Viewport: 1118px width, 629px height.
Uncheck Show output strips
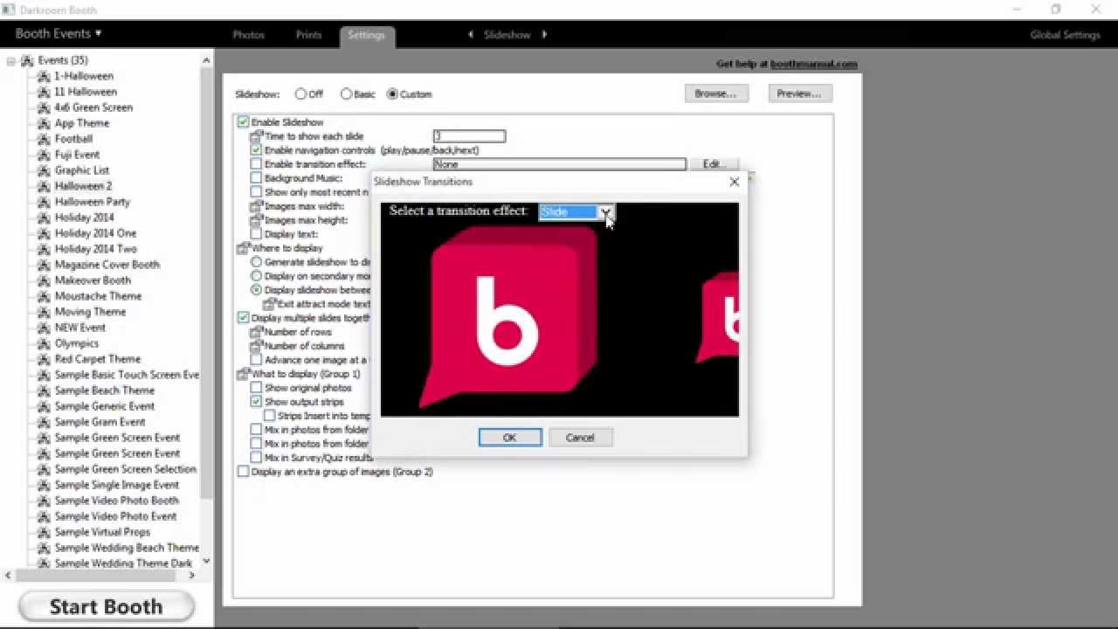256,402
